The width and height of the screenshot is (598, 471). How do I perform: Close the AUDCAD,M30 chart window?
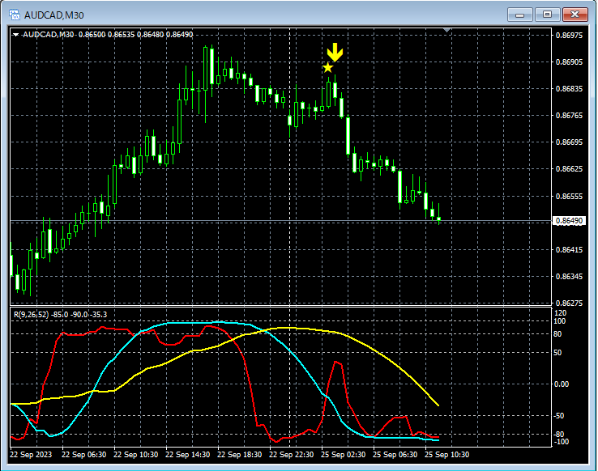point(575,15)
